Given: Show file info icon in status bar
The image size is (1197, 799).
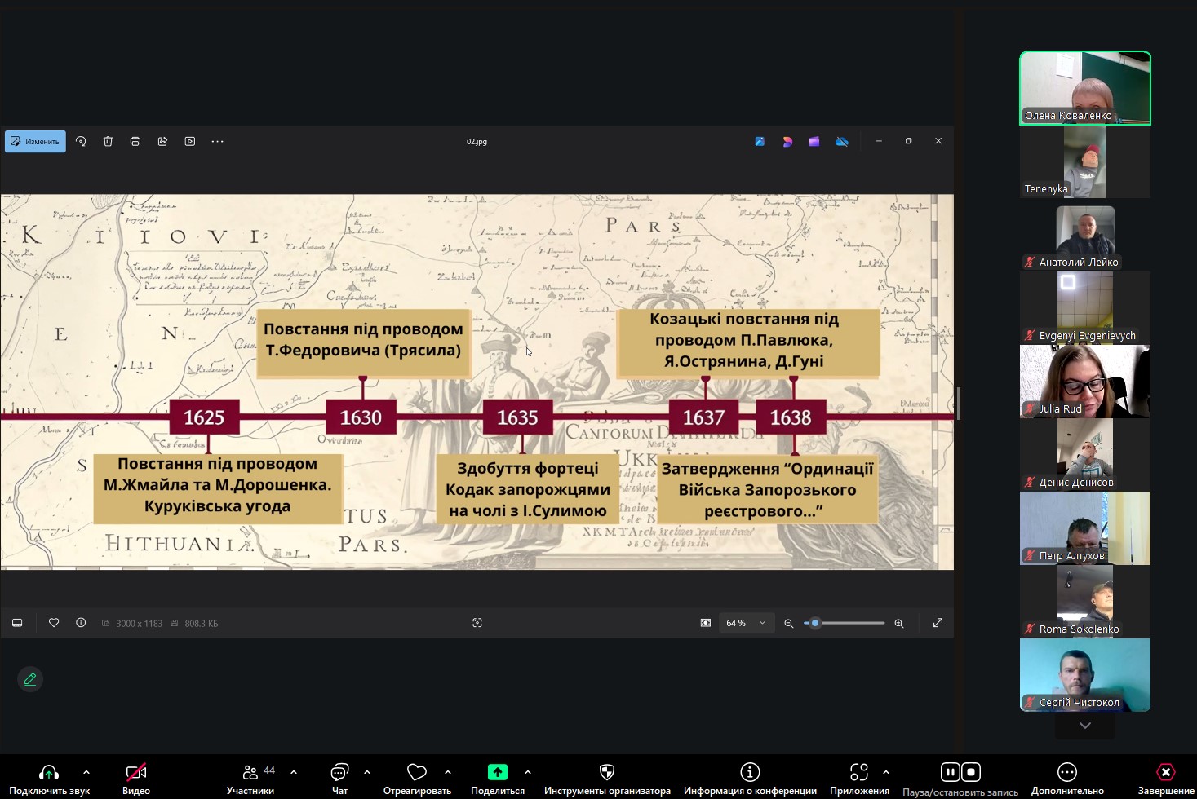Looking at the screenshot, I should pos(81,623).
